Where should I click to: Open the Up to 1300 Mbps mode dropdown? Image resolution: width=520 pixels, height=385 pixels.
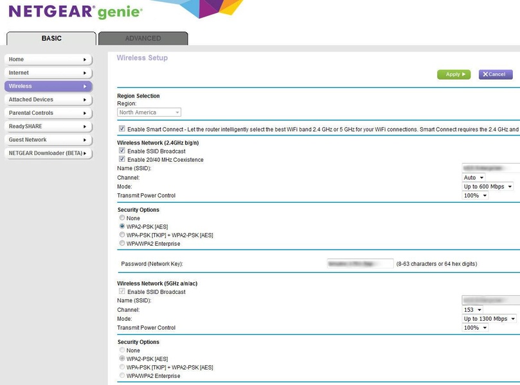(x=489, y=319)
